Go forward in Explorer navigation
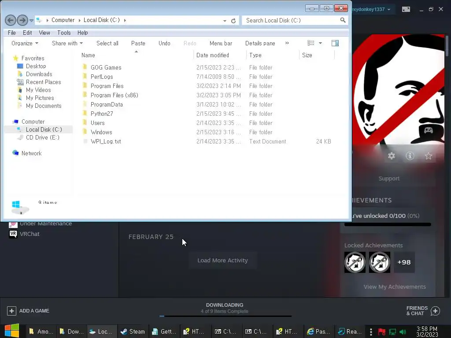 click(22, 20)
